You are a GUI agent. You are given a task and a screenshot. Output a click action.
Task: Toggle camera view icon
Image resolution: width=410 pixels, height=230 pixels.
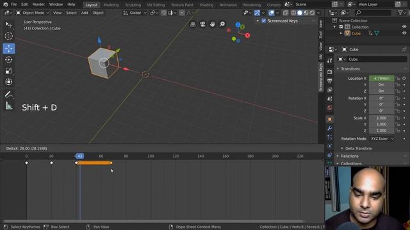(202, 24)
